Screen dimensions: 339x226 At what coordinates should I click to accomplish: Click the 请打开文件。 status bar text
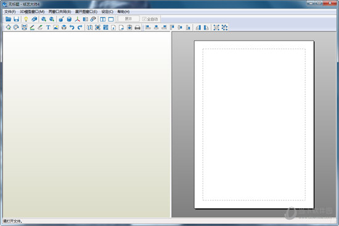[x=13, y=221]
